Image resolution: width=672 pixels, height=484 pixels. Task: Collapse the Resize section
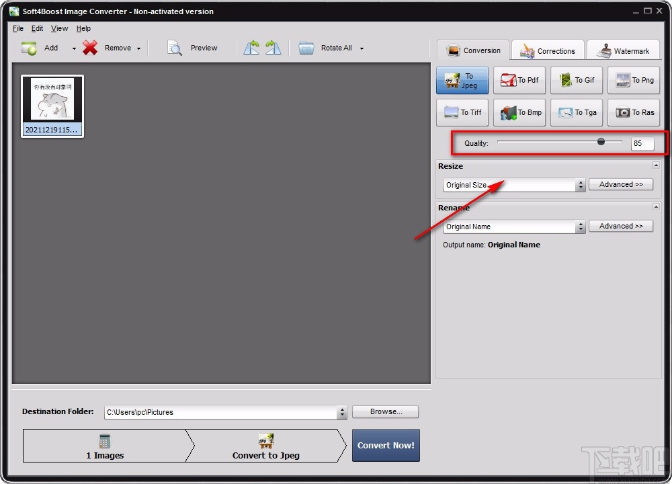pyautogui.click(x=656, y=165)
